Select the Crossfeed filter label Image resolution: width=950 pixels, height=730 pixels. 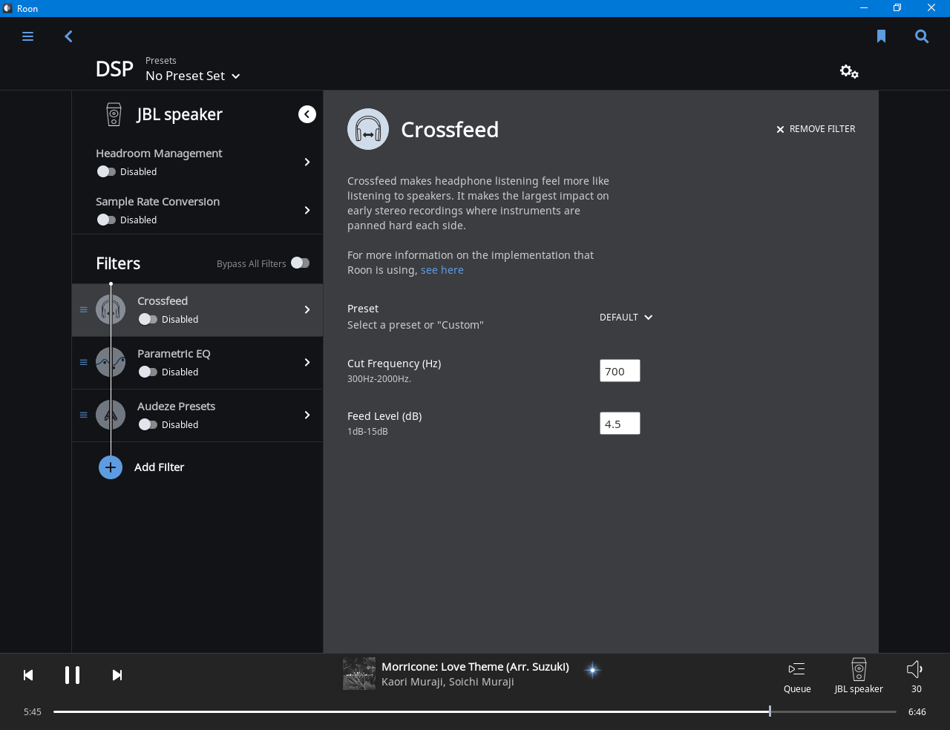click(x=163, y=300)
